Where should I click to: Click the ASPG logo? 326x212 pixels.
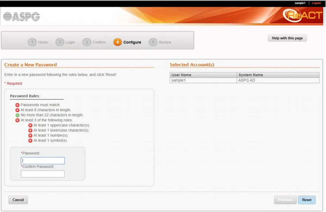click(x=22, y=17)
